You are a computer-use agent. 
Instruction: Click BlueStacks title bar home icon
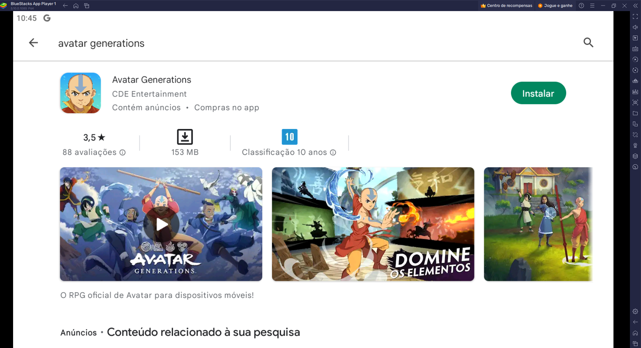76,6
